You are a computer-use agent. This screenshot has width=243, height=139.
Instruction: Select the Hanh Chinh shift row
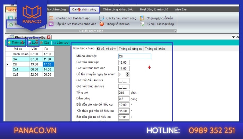click(21, 54)
